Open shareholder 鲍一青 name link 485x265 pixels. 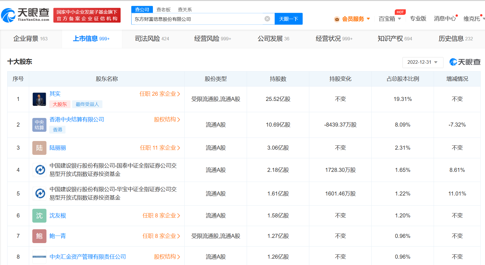pos(58,236)
